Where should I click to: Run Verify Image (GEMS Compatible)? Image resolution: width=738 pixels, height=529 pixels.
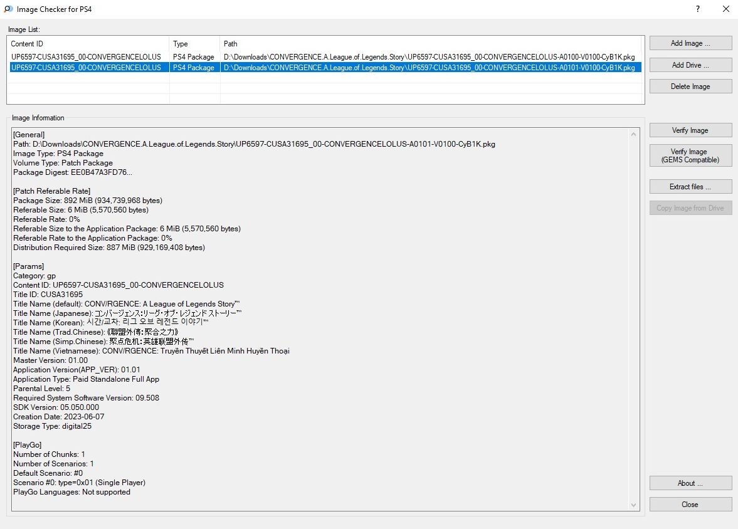(x=690, y=156)
